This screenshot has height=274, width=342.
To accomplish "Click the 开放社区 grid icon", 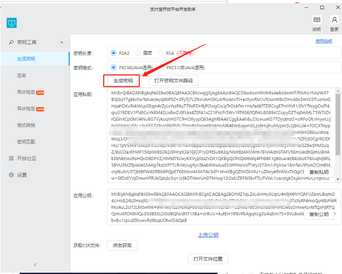I will point(11,158).
